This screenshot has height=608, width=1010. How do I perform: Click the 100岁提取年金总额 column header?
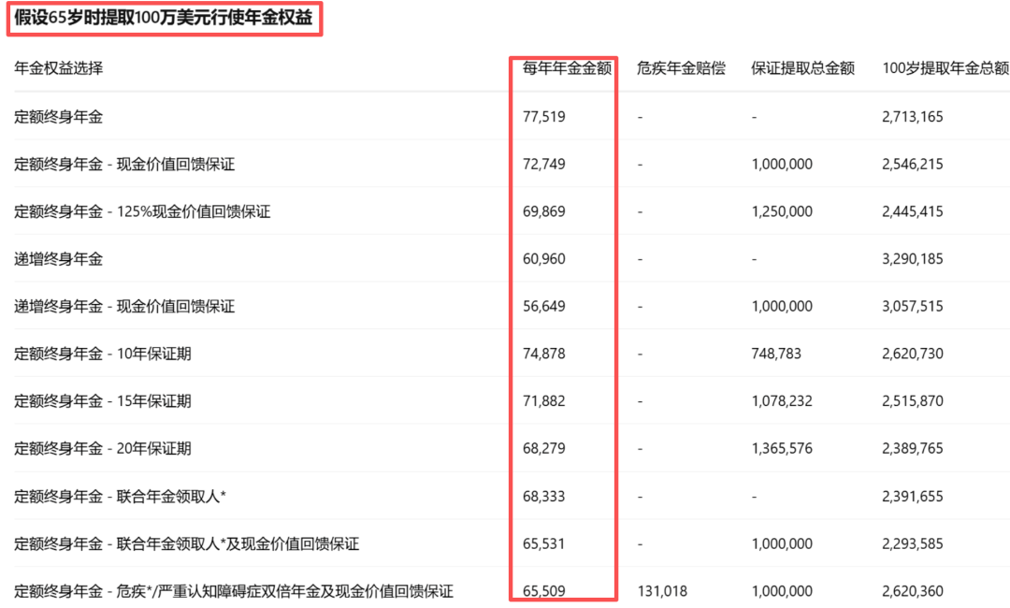pos(945,68)
